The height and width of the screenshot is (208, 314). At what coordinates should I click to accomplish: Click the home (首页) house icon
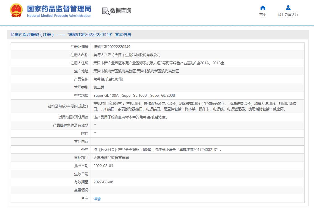click(x=263, y=8)
